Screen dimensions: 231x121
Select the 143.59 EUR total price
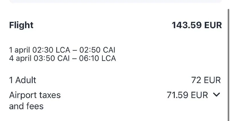pos(197,25)
